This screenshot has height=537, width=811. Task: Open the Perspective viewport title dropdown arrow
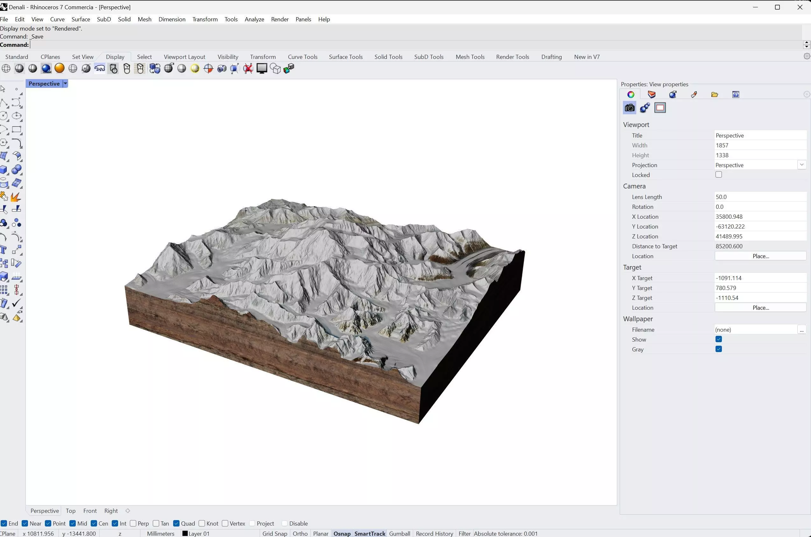tap(65, 84)
